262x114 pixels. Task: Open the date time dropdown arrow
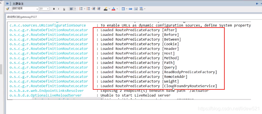click(145, 9)
